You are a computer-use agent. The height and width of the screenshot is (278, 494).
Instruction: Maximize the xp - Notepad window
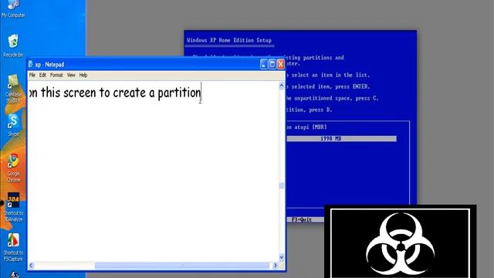pyautogui.click(x=272, y=64)
